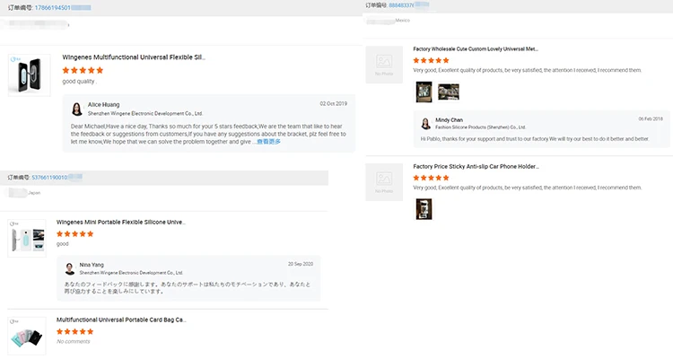Click star rating under Factory Wholesale Cute Custom
The width and height of the screenshot is (673, 359).
point(431,59)
